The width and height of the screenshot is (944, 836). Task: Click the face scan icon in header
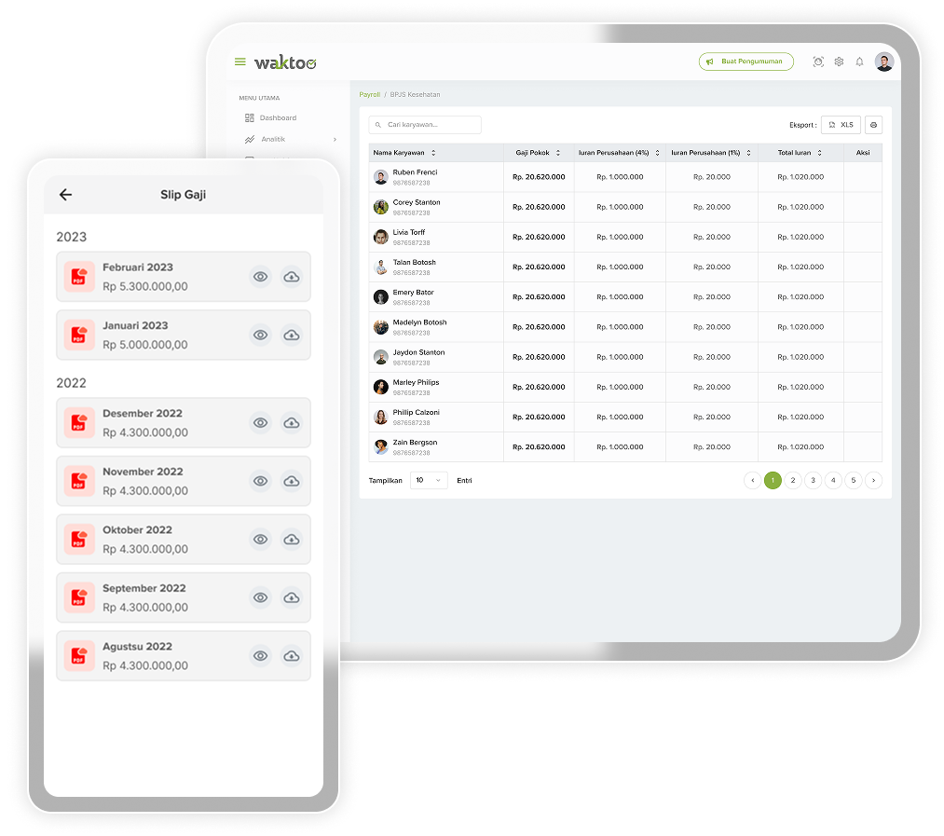coord(818,62)
